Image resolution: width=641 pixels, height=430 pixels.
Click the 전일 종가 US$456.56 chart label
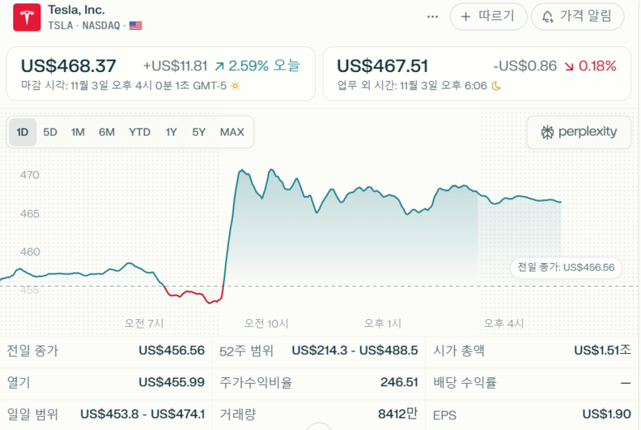point(566,267)
